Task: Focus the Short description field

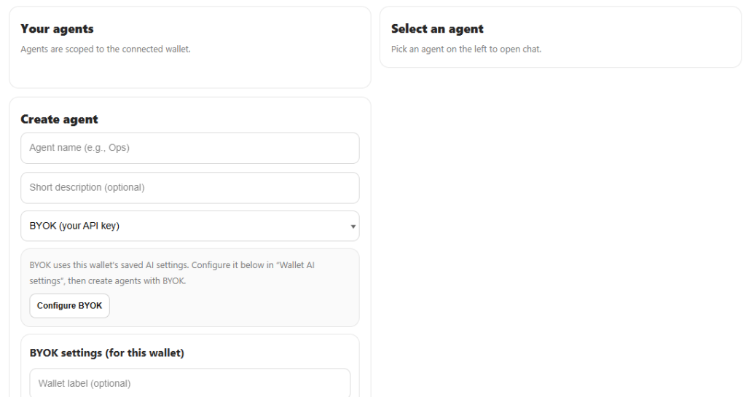Action: 189,187
